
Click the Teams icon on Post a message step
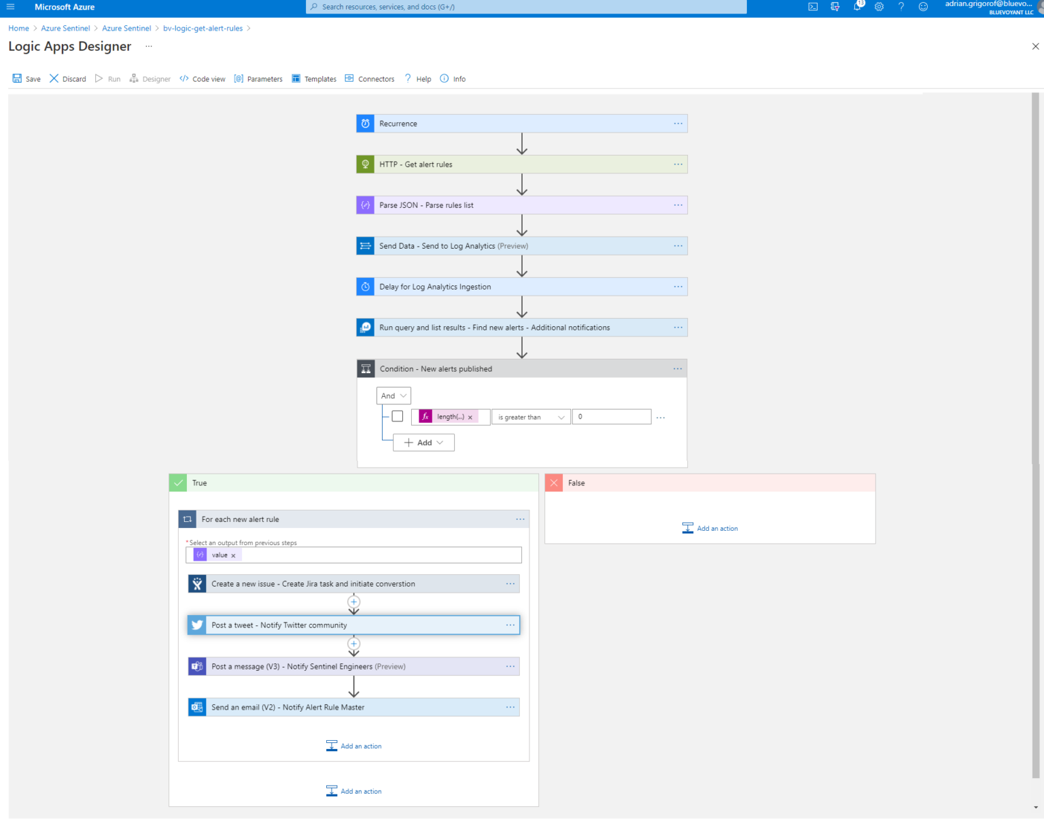click(x=197, y=666)
